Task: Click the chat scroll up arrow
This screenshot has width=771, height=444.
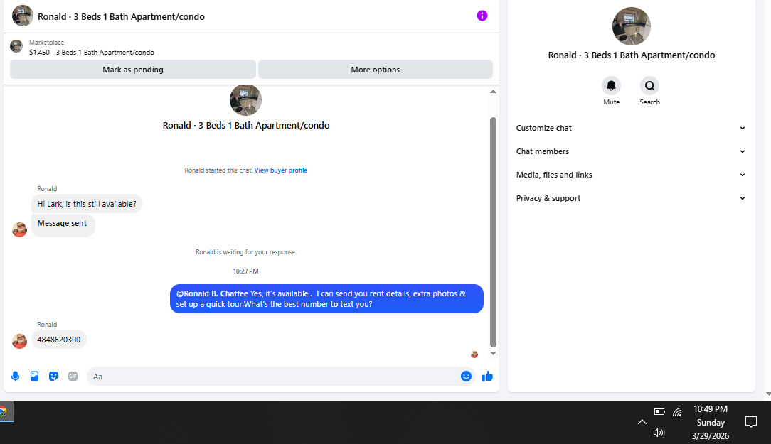Action: [493, 92]
